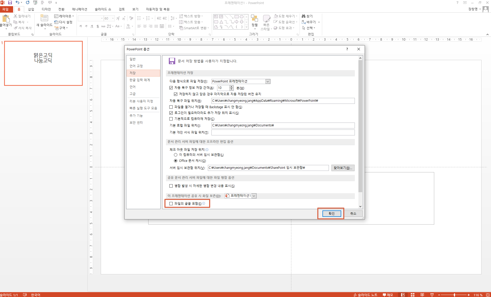Click the Paste (붙여넣기) icon
491x297 pixels.
tap(6, 19)
